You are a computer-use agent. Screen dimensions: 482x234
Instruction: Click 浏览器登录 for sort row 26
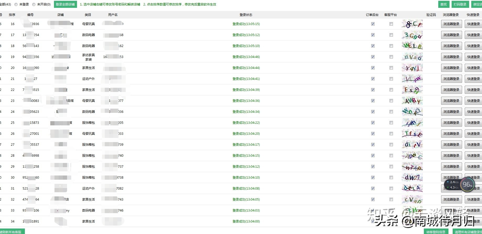(x=451, y=134)
